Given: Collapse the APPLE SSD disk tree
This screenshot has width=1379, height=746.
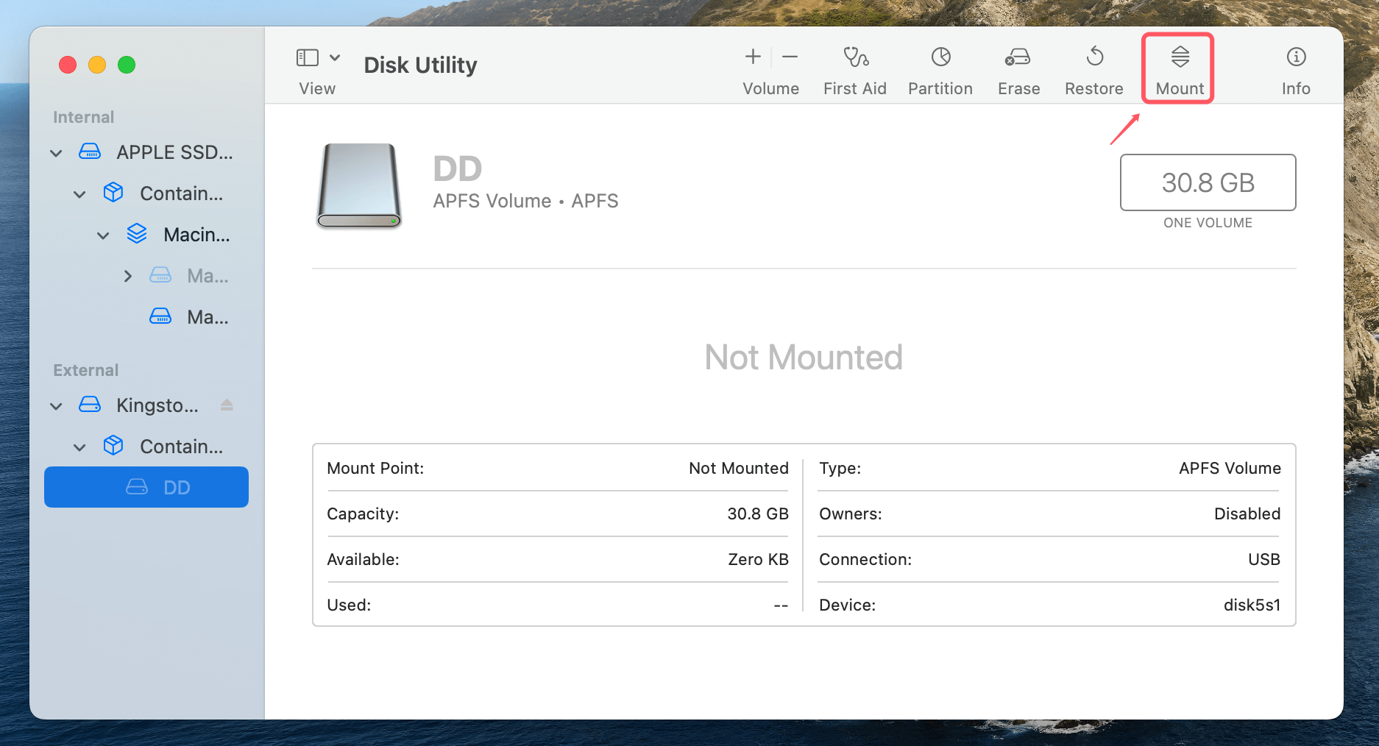Looking at the screenshot, I should click(56, 152).
